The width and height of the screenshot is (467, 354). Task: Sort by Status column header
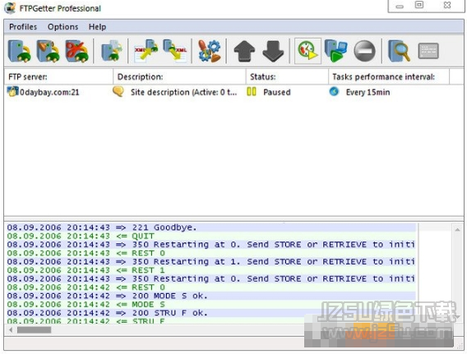click(x=288, y=76)
